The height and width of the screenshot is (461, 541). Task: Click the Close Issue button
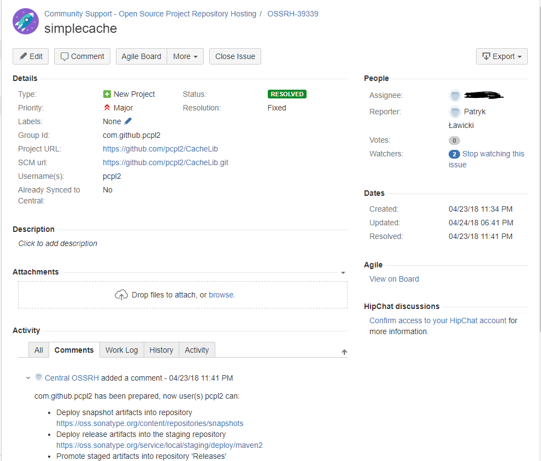coord(235,56)
